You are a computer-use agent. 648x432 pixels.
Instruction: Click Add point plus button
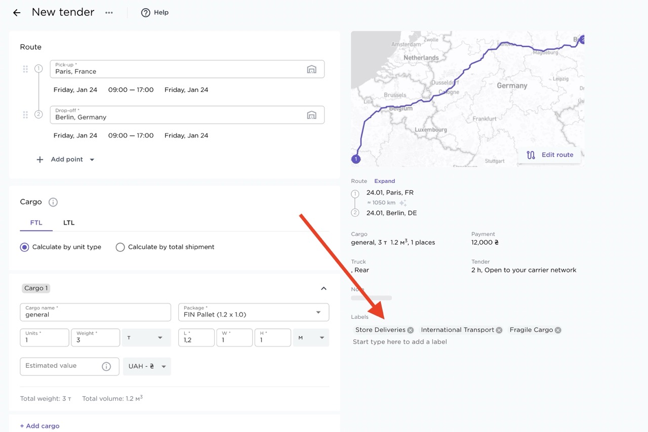pyautogui.click(x=40, y=160)
